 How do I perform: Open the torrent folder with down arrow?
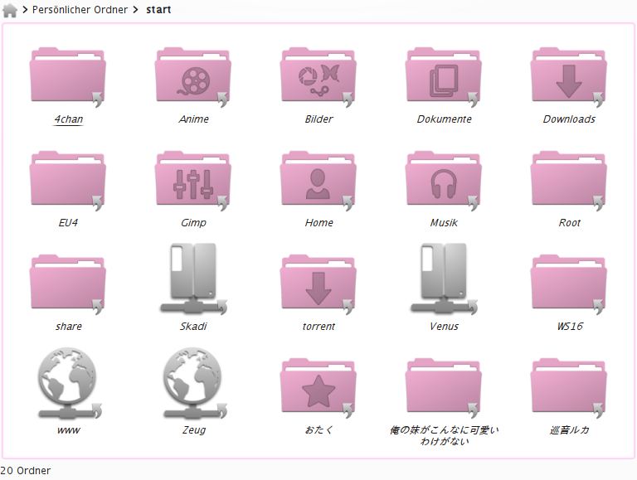tap(318, 284)
